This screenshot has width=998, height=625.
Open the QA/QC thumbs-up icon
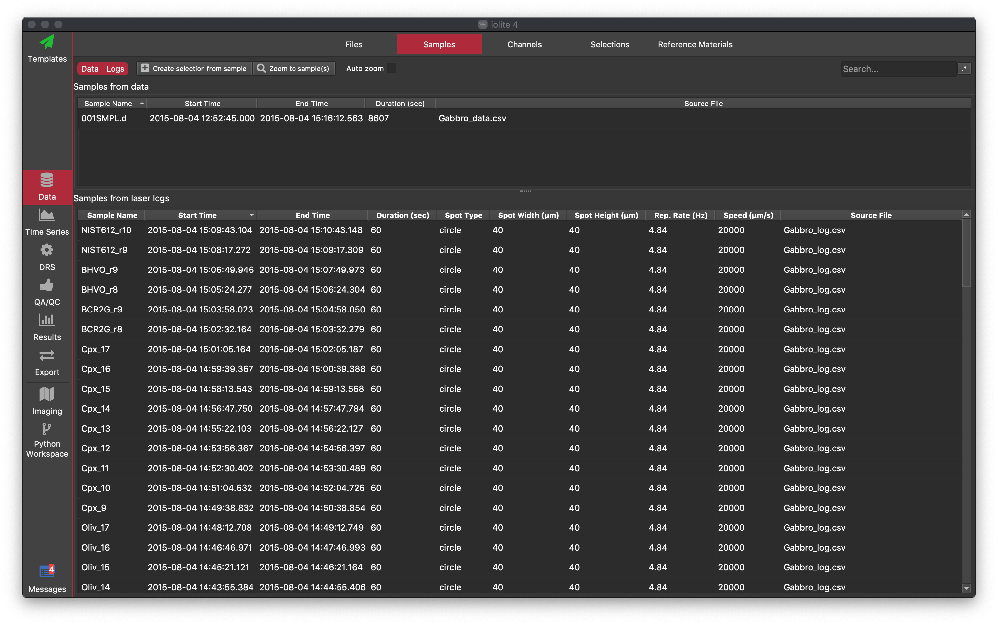(x=47, y=285)
